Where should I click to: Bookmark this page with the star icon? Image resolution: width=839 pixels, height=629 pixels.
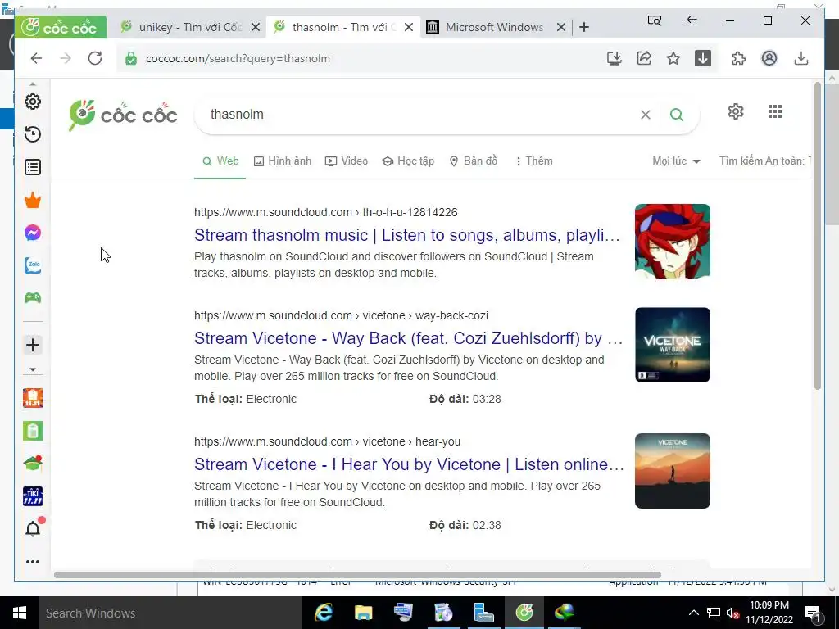click(x=673, y=58)
